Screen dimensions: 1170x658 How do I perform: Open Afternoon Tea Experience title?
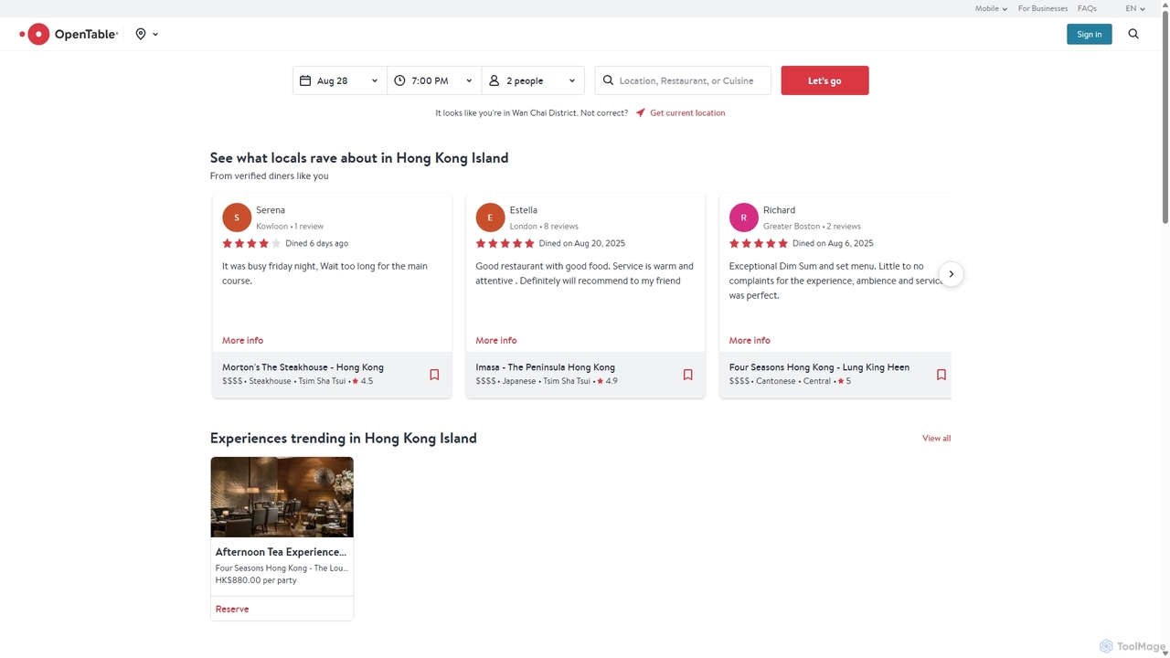coord(281,552)
